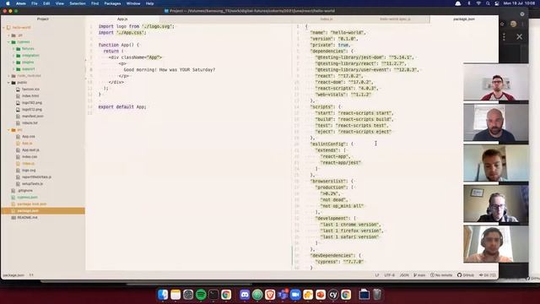Open Zoom from the dock
Image resolution: width=540 pixels, height=304 pixels.
(295, 295)
